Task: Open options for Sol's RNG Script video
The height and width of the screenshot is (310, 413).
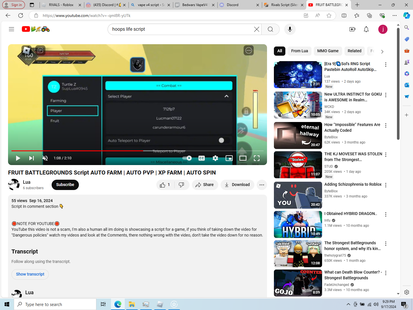Action: pyautogui.click(x=386, y=65)
